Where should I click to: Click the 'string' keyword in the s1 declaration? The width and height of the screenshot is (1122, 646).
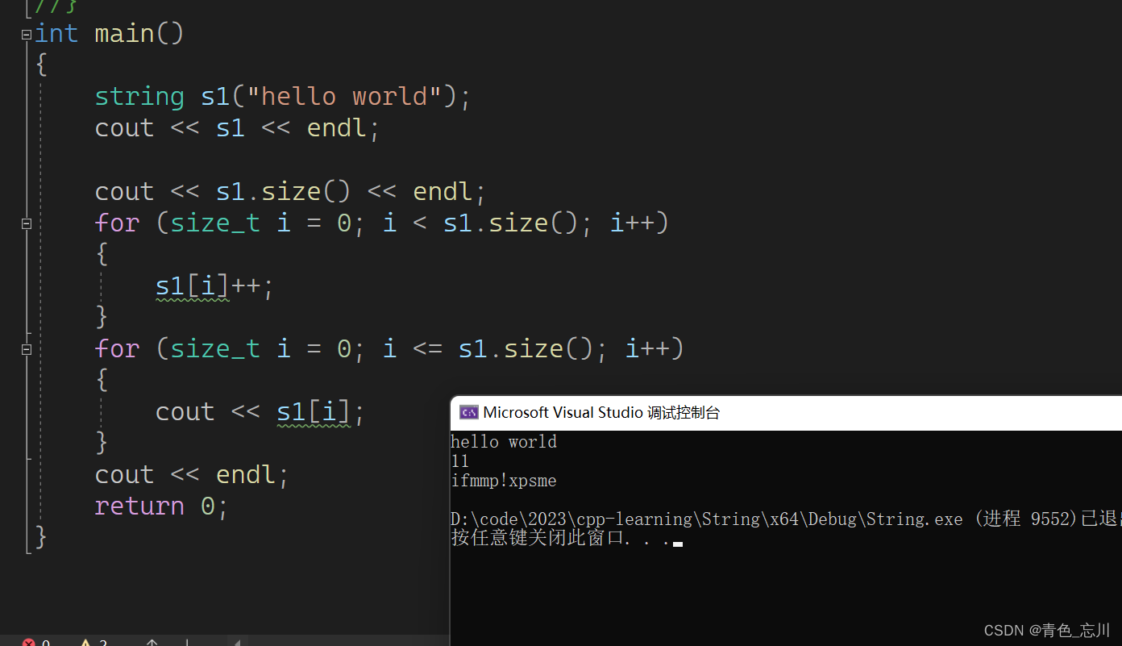pos(139,97)
